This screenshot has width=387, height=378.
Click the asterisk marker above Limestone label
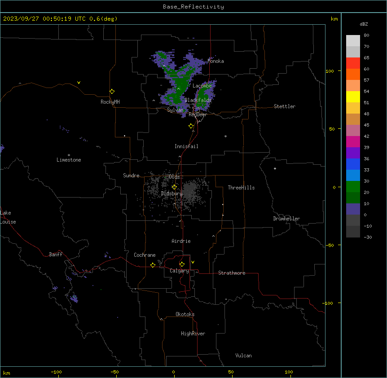(69, 155)
